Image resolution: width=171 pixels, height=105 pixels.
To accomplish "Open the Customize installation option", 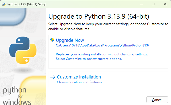I will (x=79, y=77).
